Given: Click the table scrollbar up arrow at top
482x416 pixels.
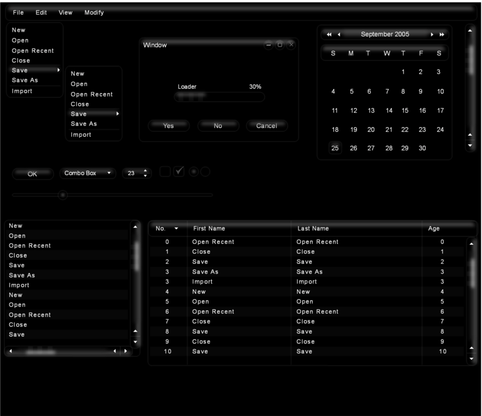Looking at the screenshot, I should tap(471, 244).
